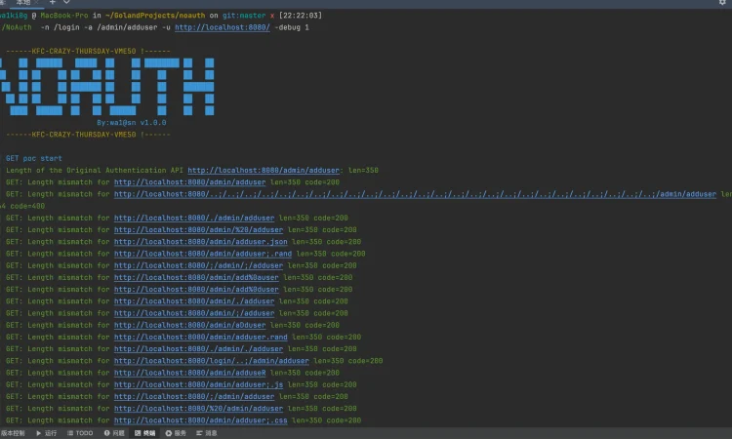Open the /./admin/adduser link
The image size is (732, 439).
pyautogui.click(x=194, y=218)
